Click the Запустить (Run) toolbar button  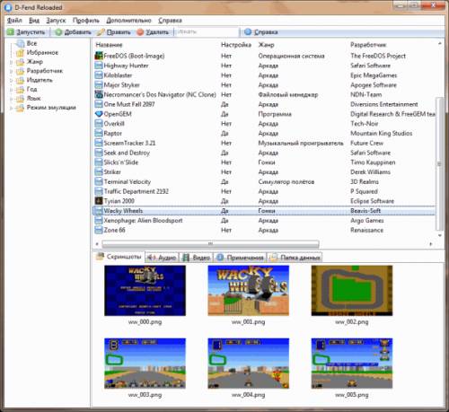pyautogui.click(x=26, y=32)
